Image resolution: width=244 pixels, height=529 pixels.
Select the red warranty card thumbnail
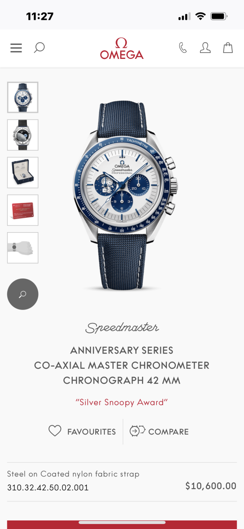click(x=22, y=210)
